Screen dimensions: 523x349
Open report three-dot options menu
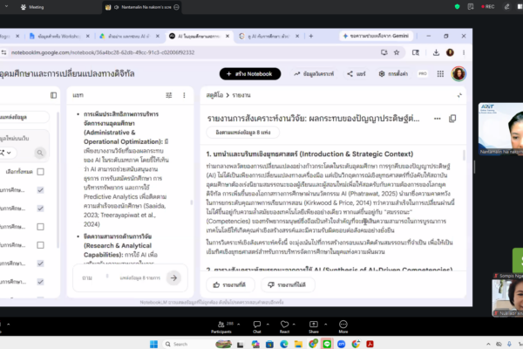click(x=438, y=119)
